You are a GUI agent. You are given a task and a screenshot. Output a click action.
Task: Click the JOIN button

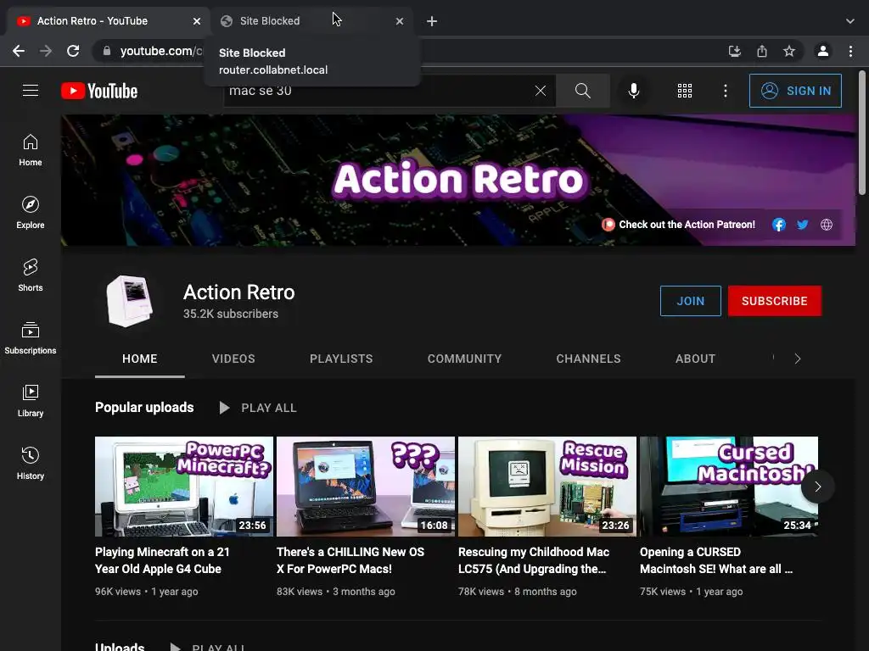pos(691,301)
